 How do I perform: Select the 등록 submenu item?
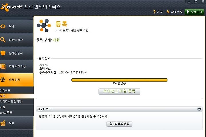click(x=17, y=96)
